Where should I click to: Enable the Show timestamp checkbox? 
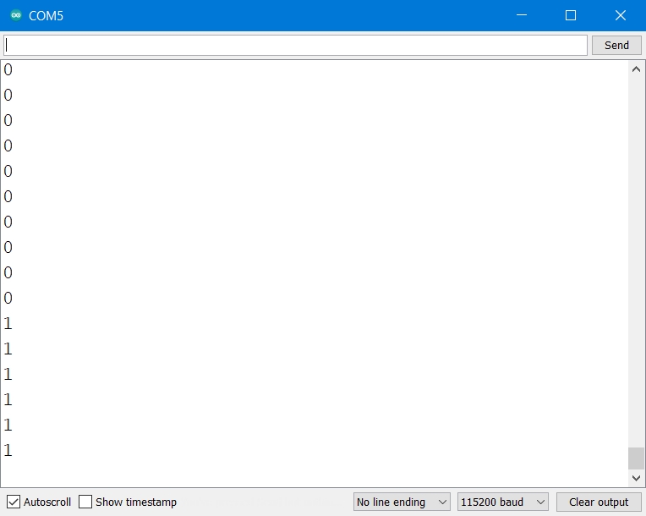(85, 502)
